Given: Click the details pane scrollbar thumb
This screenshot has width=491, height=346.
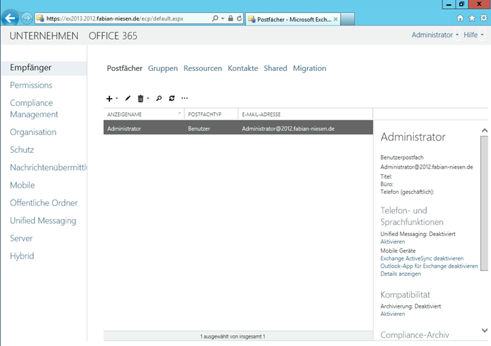Looking at the screenshot, I should pos(484,203).
